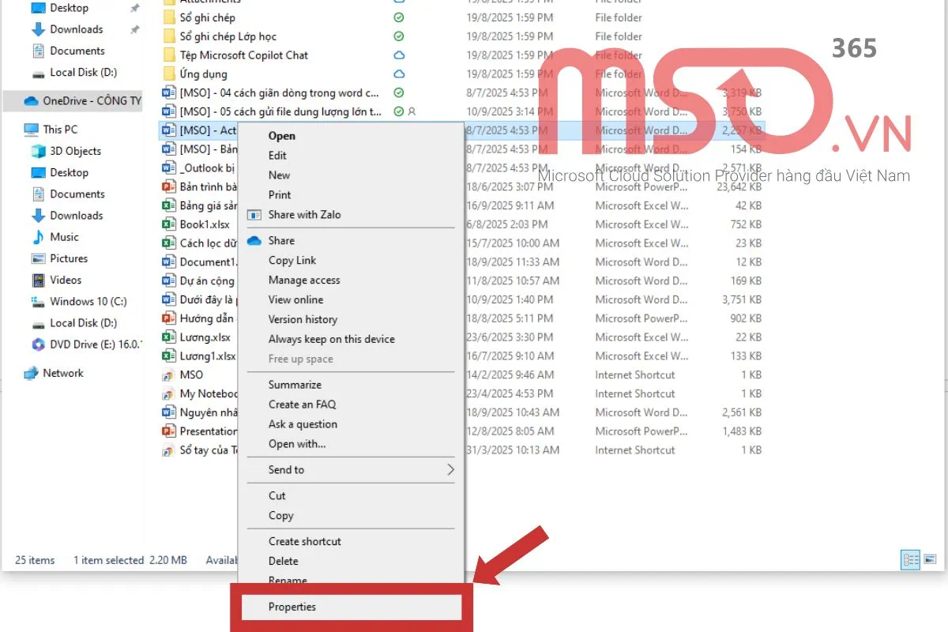The width and height of the screenshot is (948, 632).
Task: Click the Zalo icon beside Share with Zalo
Action: (254, 215)
